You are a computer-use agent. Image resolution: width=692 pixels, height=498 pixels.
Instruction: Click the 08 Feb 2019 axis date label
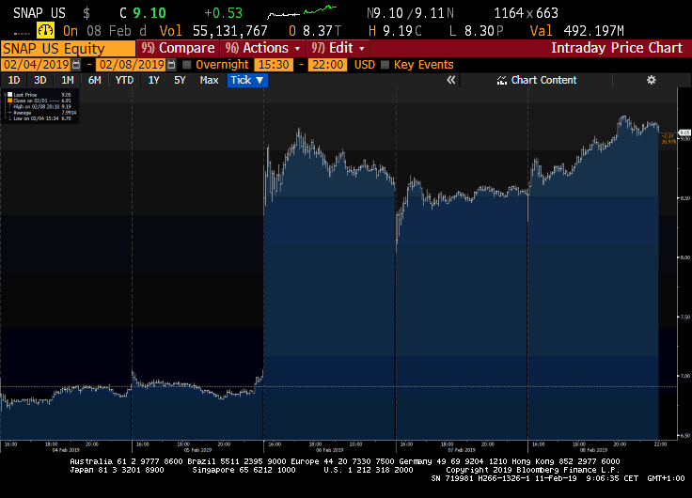(x=593, y=450)
